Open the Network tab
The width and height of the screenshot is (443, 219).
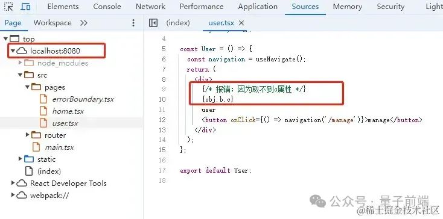click(151, 7)
